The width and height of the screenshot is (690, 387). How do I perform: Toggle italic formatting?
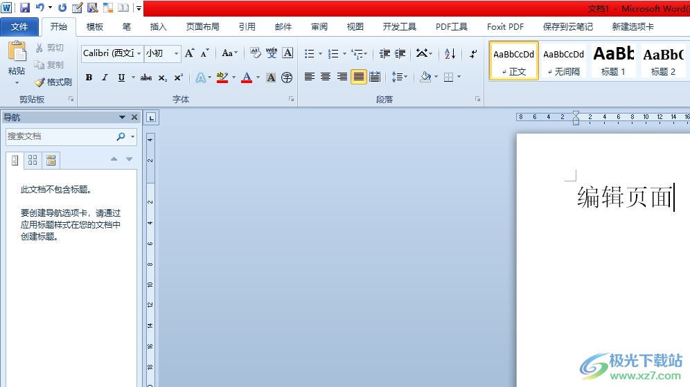[x=105, y=78]
